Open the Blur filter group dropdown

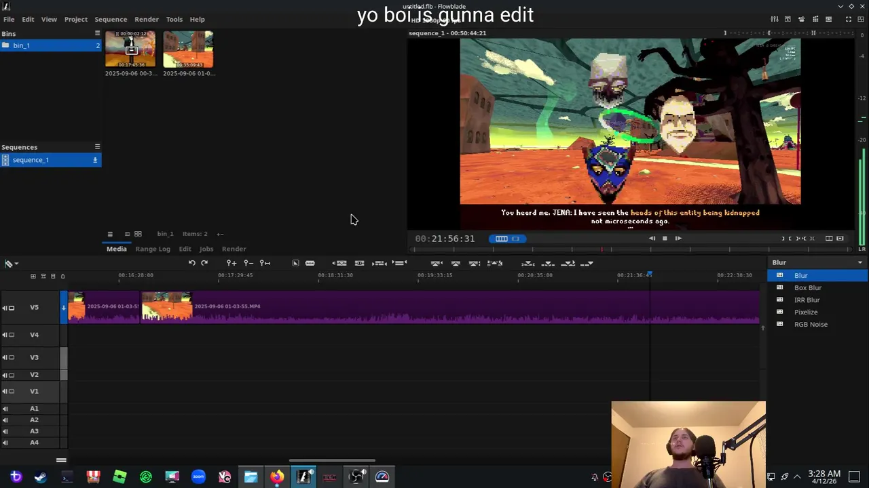coord(817,263)
